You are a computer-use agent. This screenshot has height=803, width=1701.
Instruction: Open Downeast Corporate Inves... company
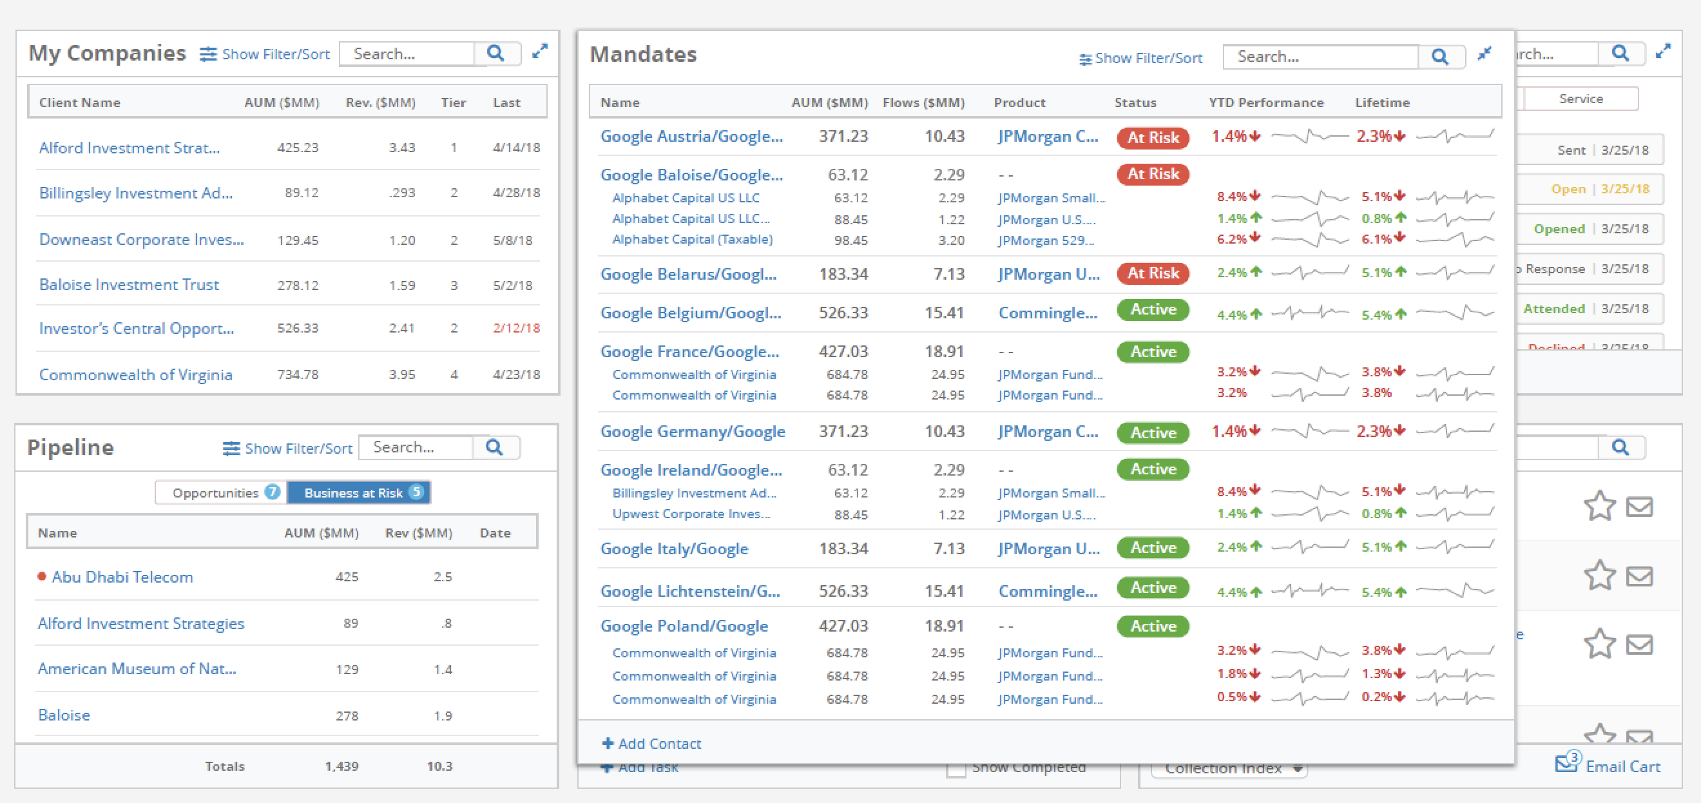141,240
